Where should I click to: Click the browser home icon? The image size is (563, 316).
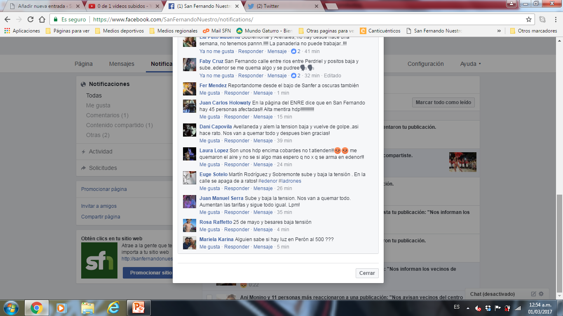coord(42,19)
